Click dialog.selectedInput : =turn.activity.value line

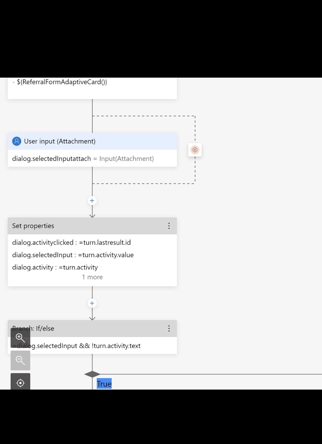(73, 255)
